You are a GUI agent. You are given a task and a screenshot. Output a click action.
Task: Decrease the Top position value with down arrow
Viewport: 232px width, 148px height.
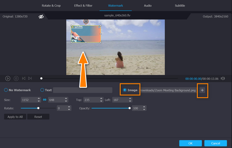click(x=101, y=101)
